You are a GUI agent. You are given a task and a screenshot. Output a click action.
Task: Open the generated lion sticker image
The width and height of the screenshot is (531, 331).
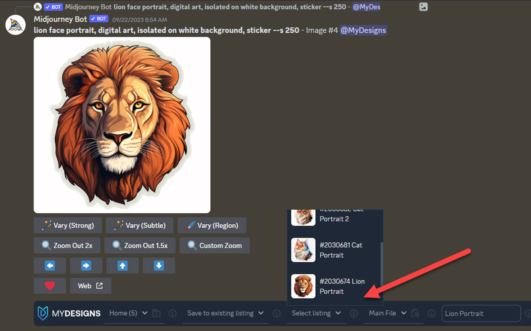[x=122, y=125]
